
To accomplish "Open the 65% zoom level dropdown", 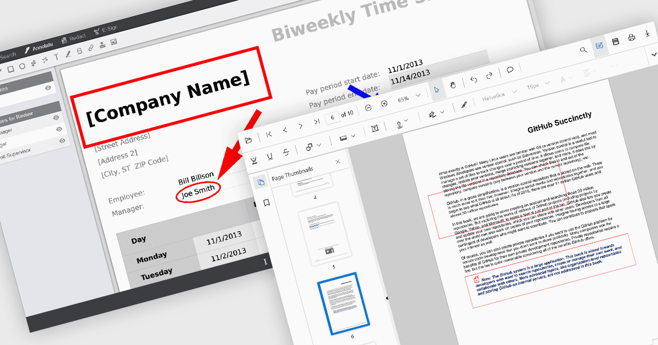I will (410, 98).
